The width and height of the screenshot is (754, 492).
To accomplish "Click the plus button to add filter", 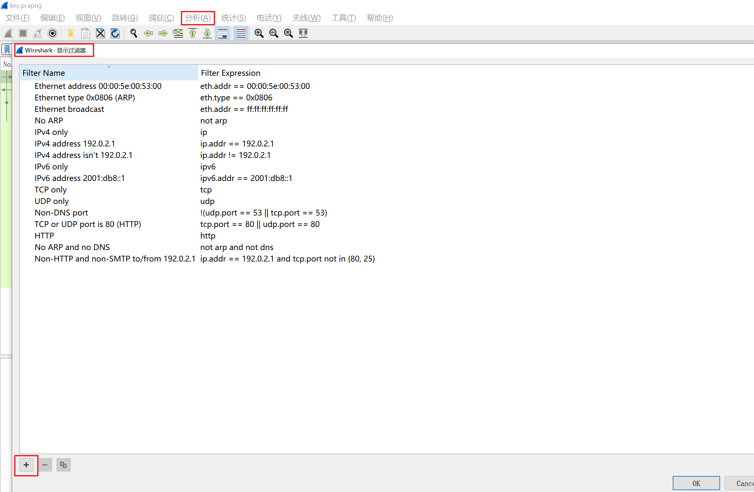I will pyautogui.click(x=26, y=465).
